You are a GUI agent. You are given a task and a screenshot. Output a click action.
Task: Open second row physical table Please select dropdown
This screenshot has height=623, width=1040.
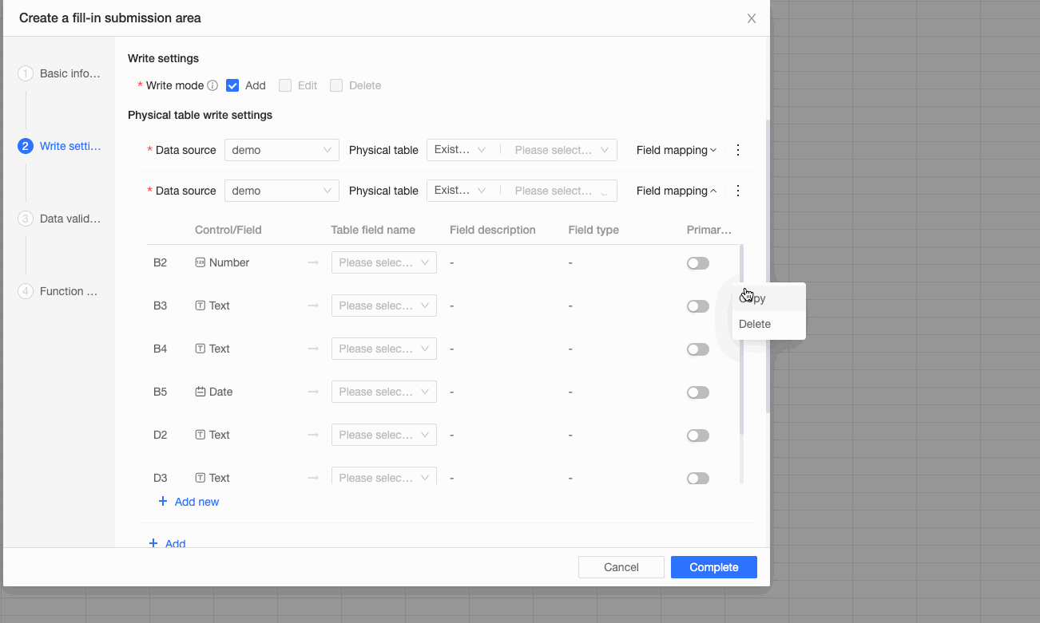tap(562, 191)
